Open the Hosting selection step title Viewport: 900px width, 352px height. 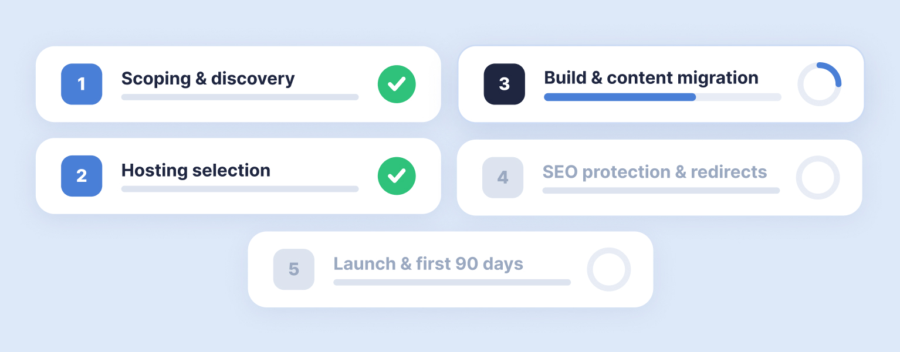196,171
